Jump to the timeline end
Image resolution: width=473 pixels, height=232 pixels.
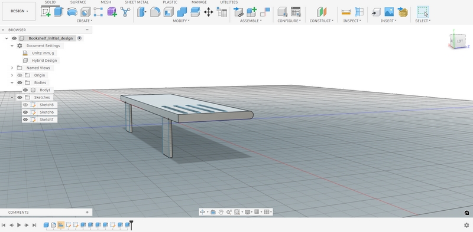(x=34, y=225)
